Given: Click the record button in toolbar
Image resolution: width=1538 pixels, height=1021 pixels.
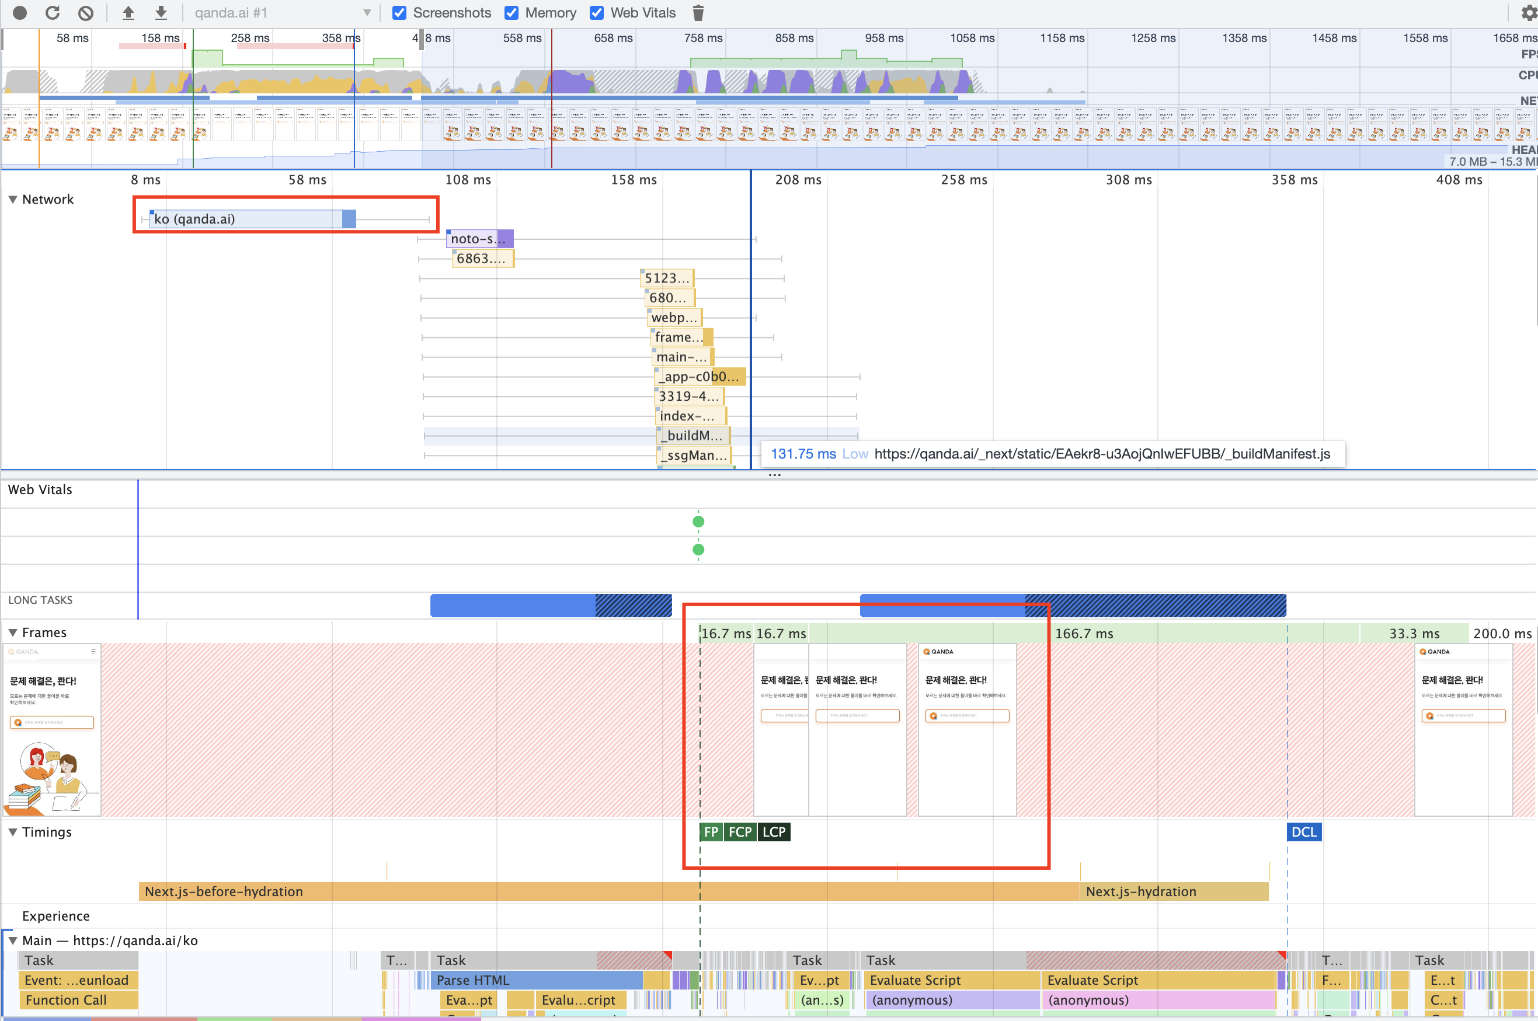Looking at the screenshot, I should tap(19, 12).
